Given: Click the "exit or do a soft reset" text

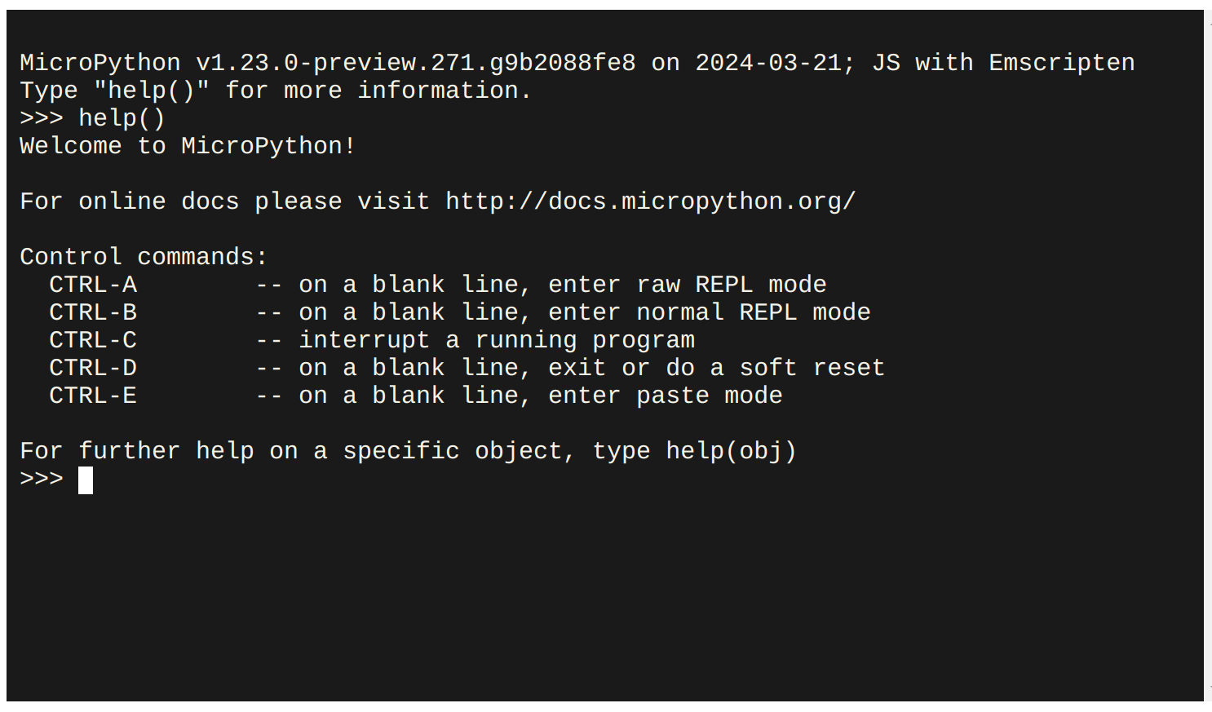Looking at the screenshot, I should click(716, 368).
